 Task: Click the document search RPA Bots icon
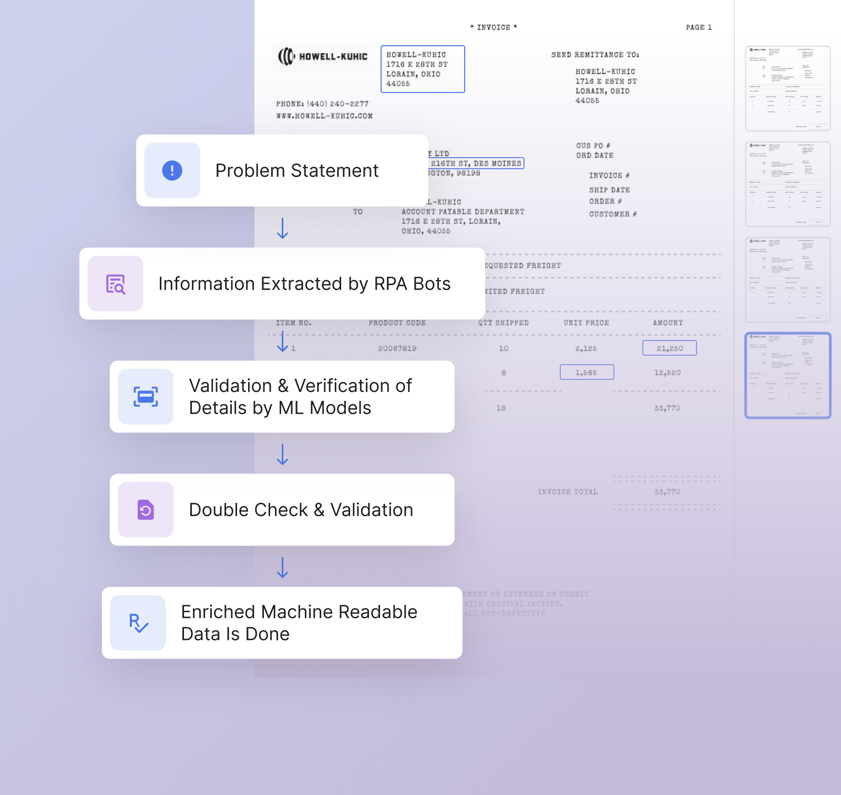click(116, 284)
